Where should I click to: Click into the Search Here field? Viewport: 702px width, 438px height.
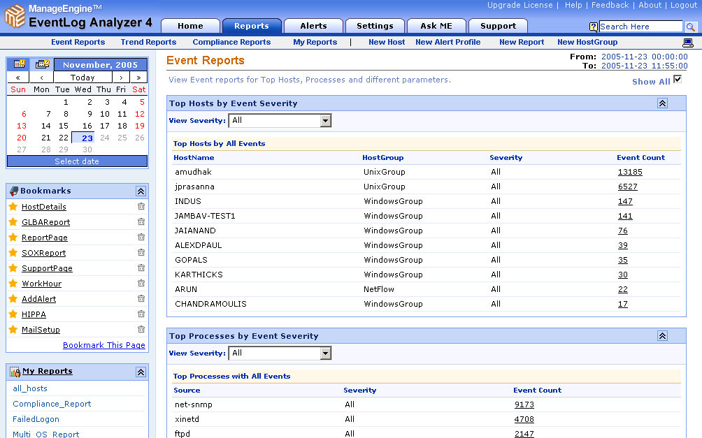640,27
